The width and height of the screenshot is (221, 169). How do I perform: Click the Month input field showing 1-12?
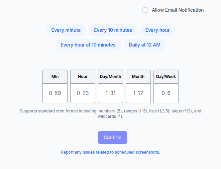[138, 93]
